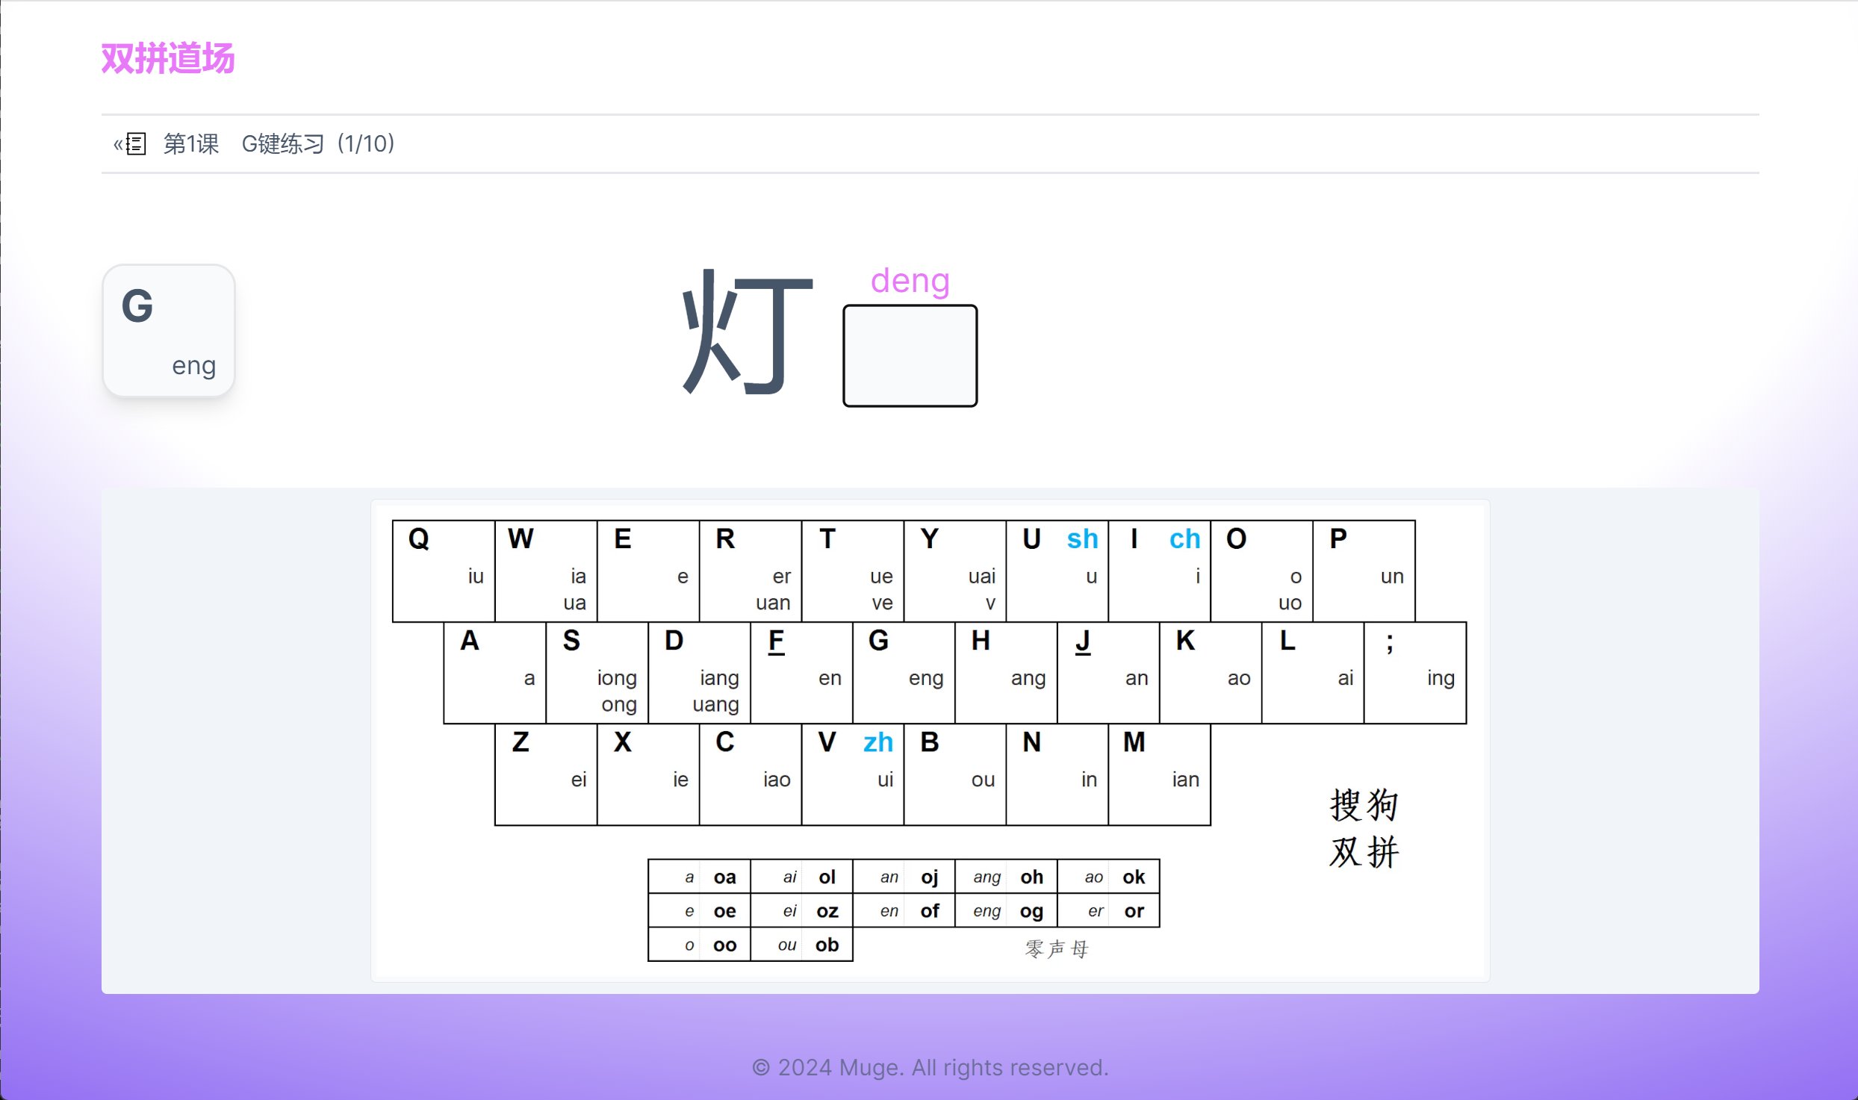Click the 灯 character display
The image size is (1858, 1100).
[748, 332]
